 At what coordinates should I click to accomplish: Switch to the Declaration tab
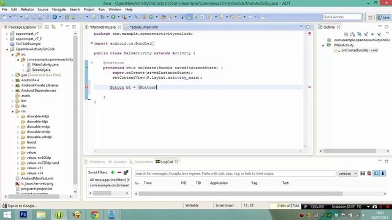coord(141,162)
